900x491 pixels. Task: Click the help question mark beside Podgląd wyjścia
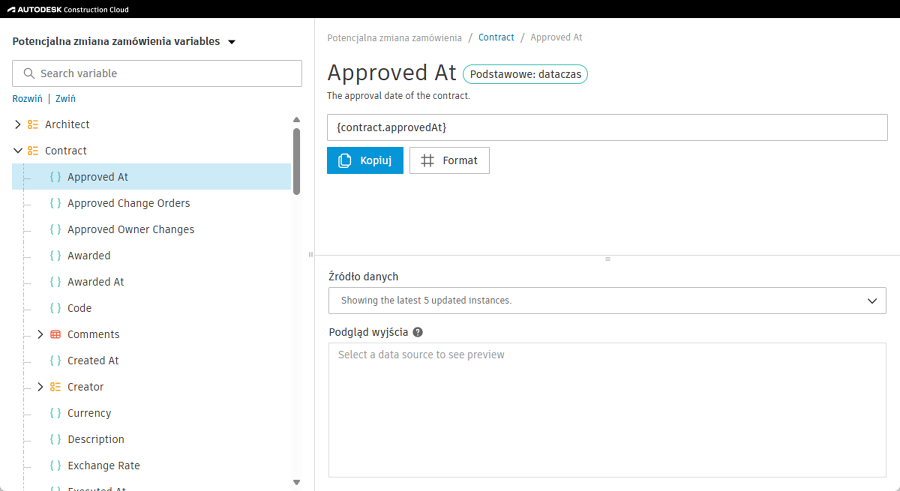(417, 332)
